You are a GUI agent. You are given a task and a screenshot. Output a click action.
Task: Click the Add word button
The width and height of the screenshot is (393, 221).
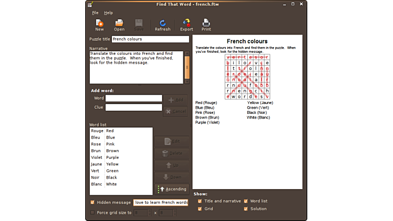175,99
